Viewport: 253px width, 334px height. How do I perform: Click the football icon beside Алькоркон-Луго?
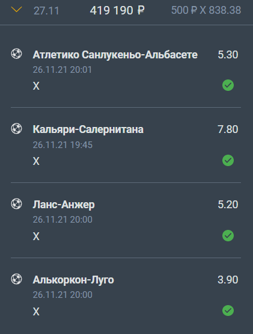[16, 279]
